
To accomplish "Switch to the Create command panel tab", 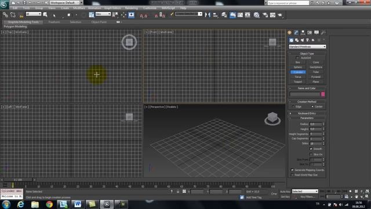I will point(290,33).
